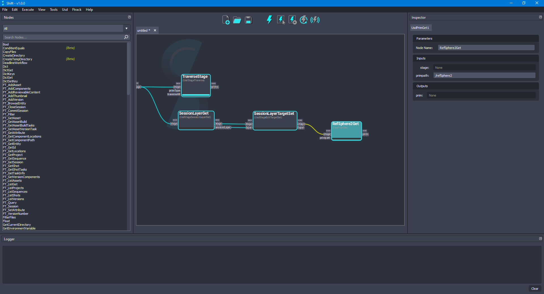Clear the Logger output

click(535, 289)
